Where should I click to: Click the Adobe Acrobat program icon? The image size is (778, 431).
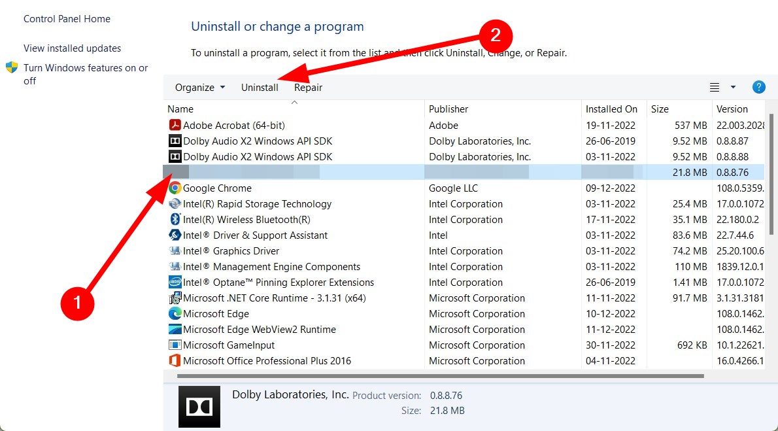(x=175, y=125)
